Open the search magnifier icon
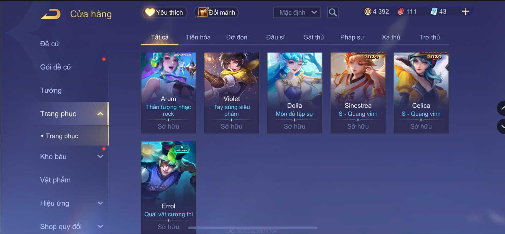This screenshot has width=505, height=234. (x=333, y=12)
